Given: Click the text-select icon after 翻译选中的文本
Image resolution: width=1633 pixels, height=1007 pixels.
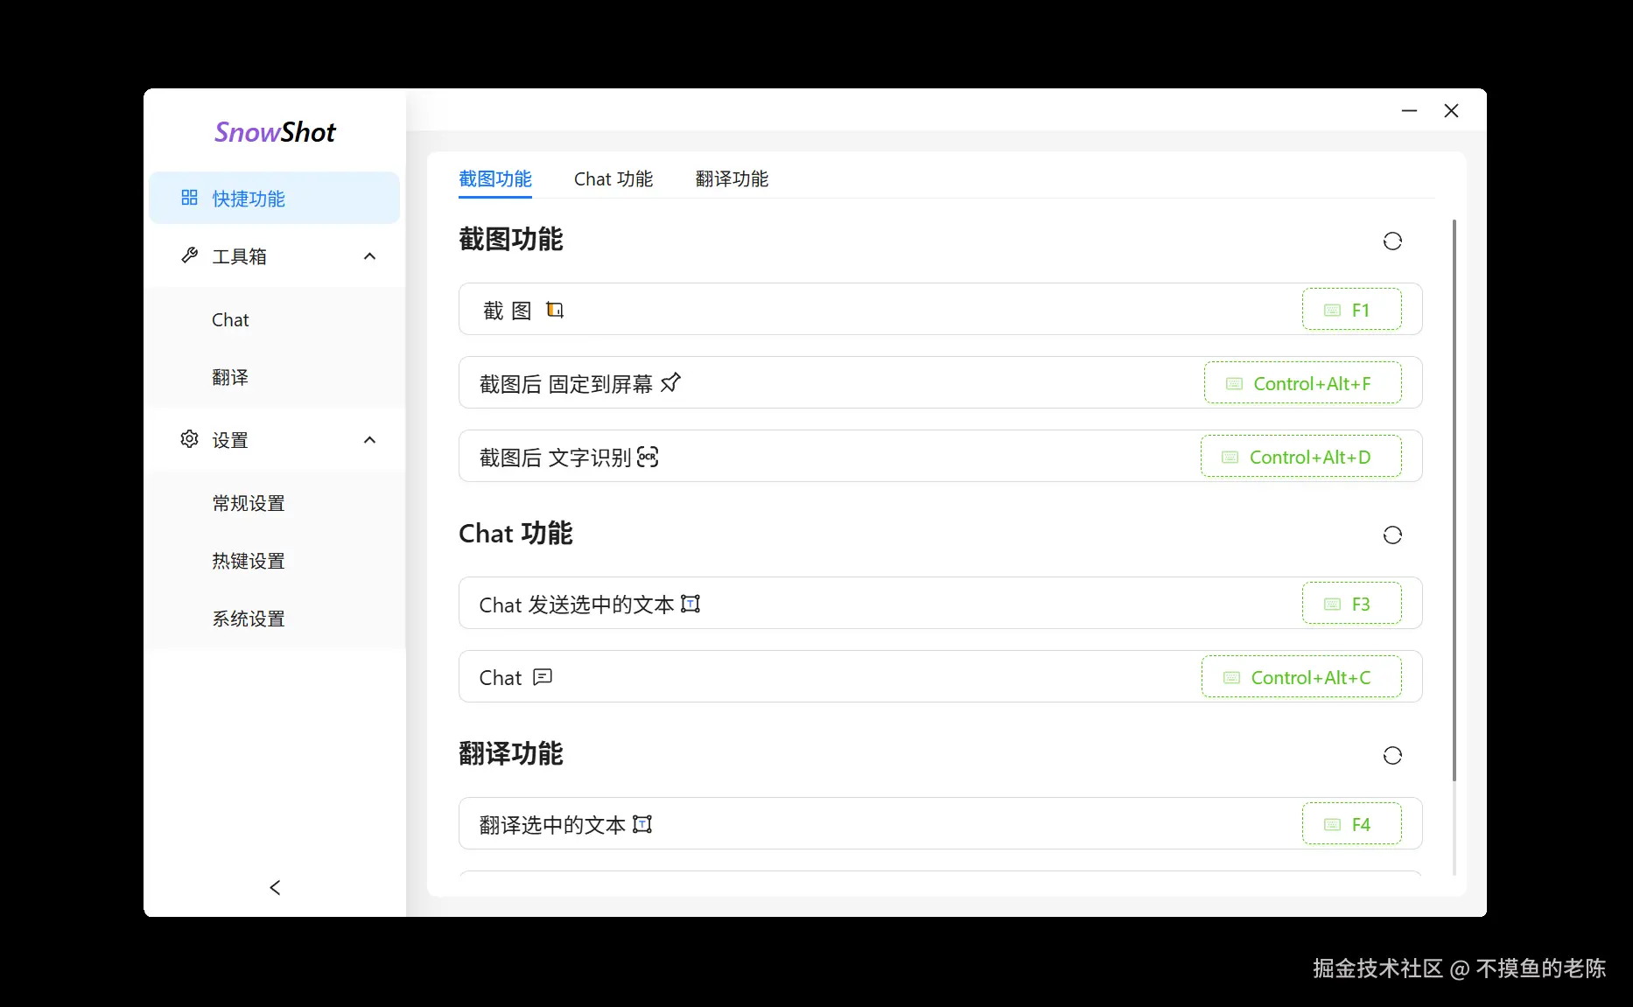Looking at the screenshot, I should 642,824.
